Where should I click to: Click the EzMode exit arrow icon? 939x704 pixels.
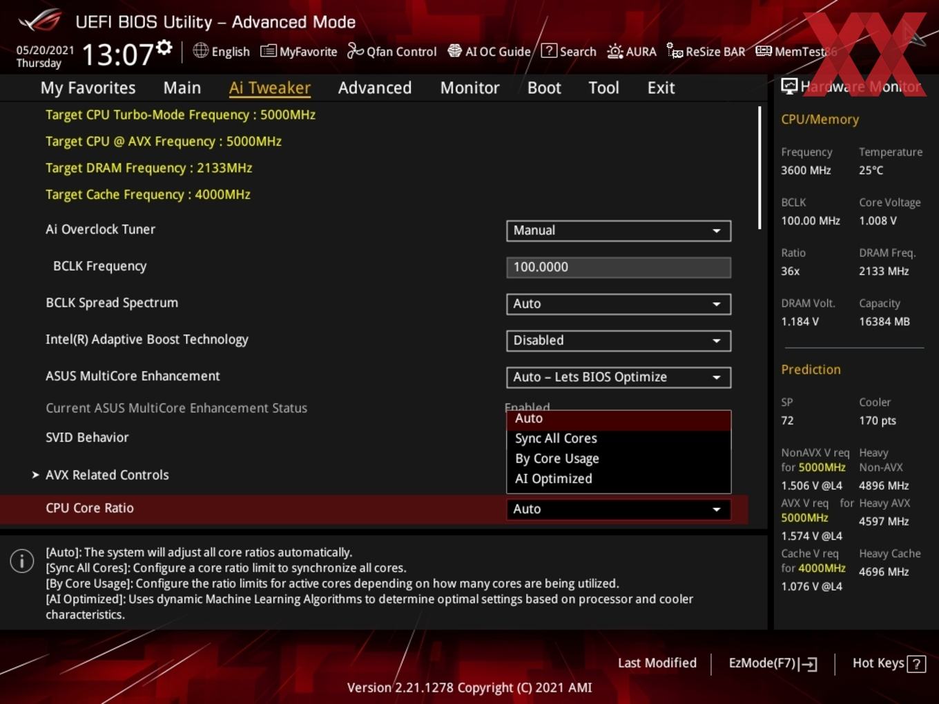[x=809, y=665]
